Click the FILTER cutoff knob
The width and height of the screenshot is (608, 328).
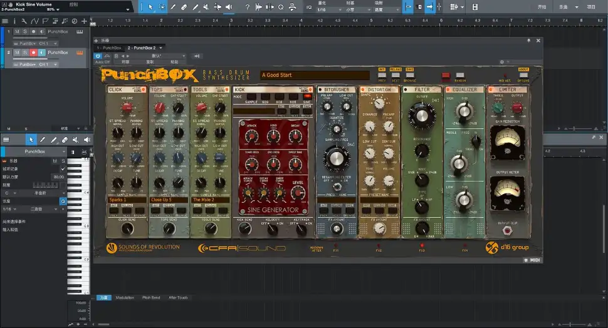click(x=421, y=115)
